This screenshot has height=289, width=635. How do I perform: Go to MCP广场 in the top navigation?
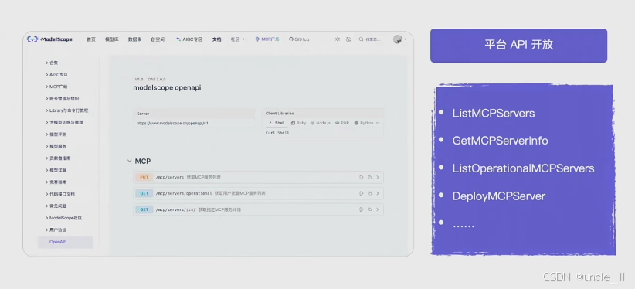267,39
